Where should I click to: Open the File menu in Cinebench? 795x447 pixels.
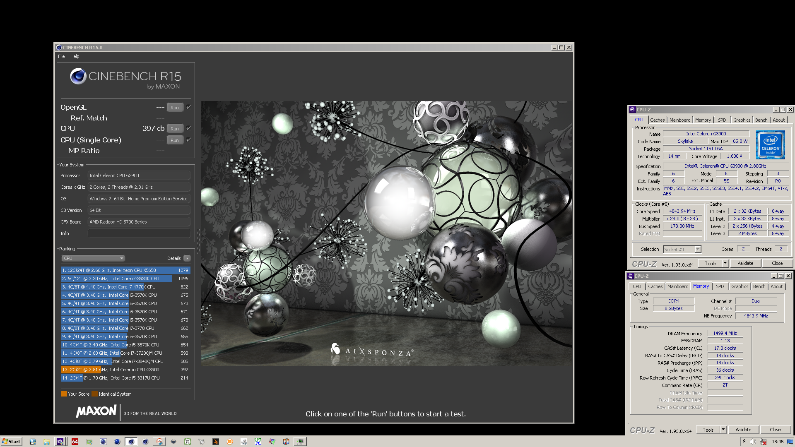(x=61, y=56)
